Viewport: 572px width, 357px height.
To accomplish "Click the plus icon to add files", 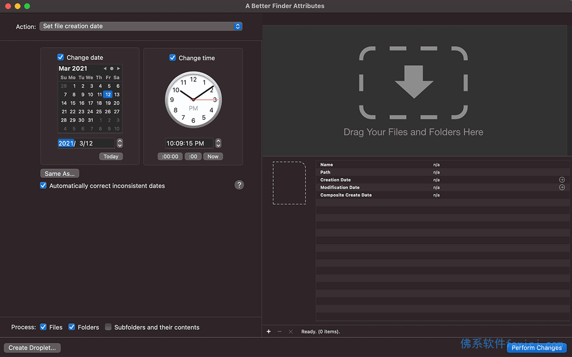I will [x=269, y=331].
